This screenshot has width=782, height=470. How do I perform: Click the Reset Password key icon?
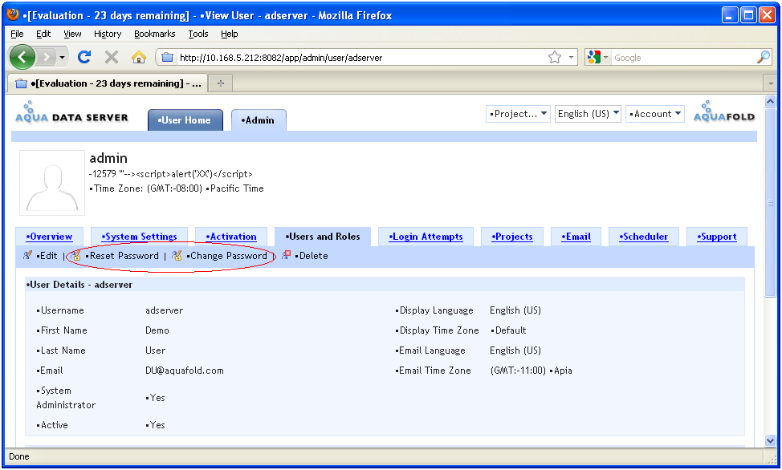75,256
